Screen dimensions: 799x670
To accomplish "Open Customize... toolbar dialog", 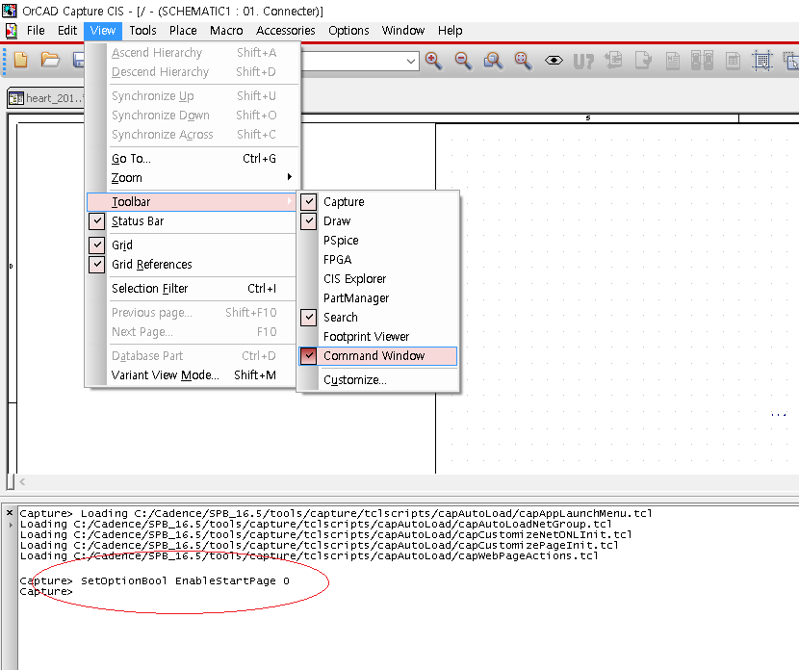I will [377, 380].
